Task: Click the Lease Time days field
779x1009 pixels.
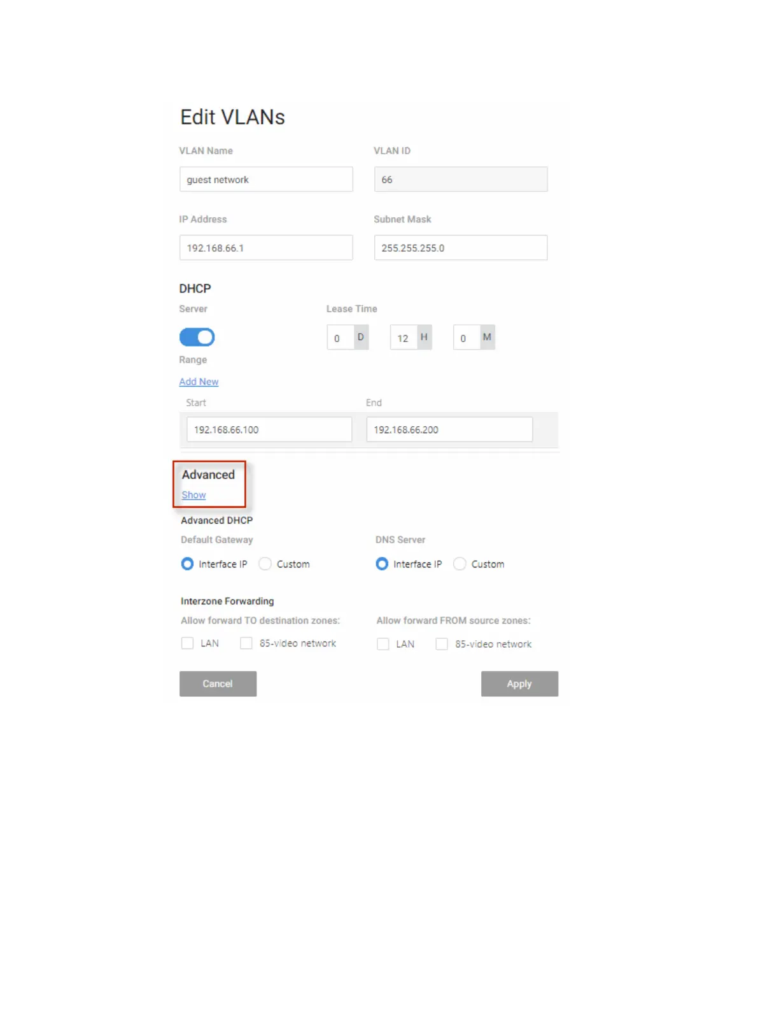Action: [340, 338]
